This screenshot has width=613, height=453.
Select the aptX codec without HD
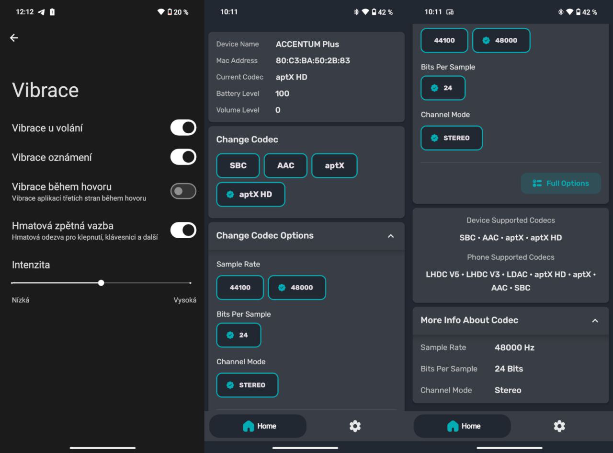click(x=334, y=165)
